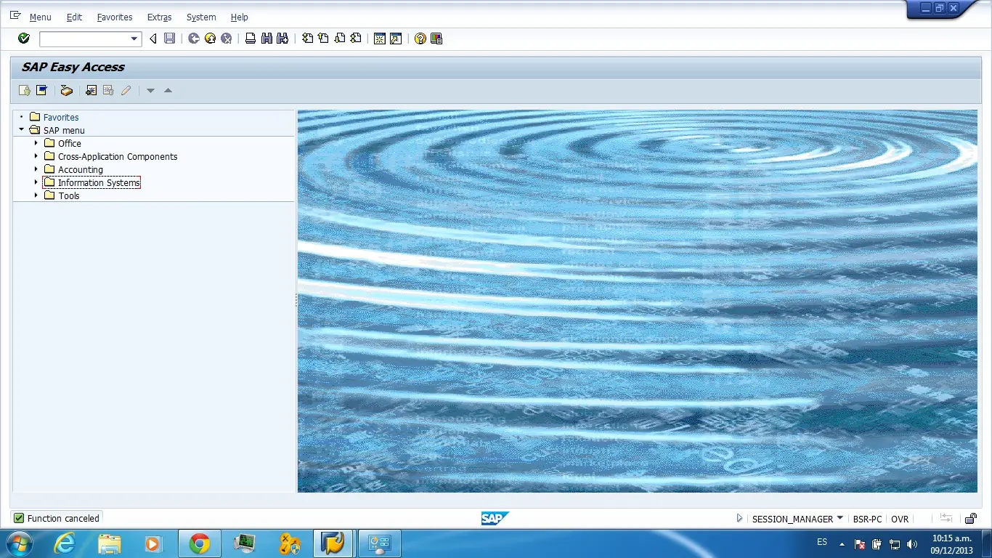Viewport: 992px width, 558px height.
Task: Click the 'Function canceled' status message
Action: pos(63,519)
